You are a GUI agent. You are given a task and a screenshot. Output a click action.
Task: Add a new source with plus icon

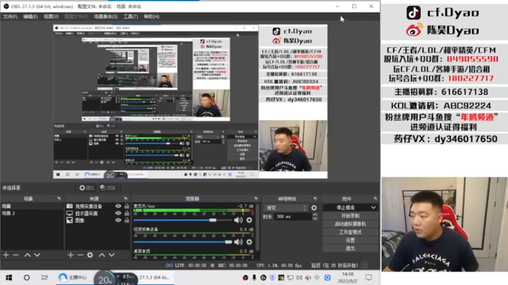tap(70, 255)
